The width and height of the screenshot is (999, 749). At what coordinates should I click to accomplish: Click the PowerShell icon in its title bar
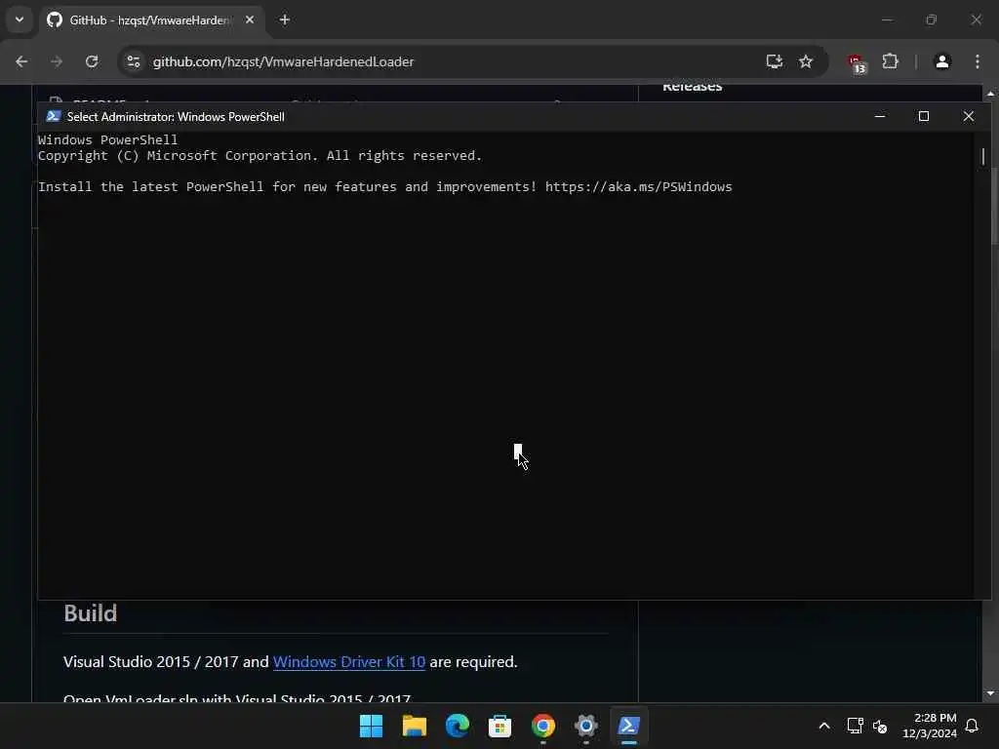54,117
